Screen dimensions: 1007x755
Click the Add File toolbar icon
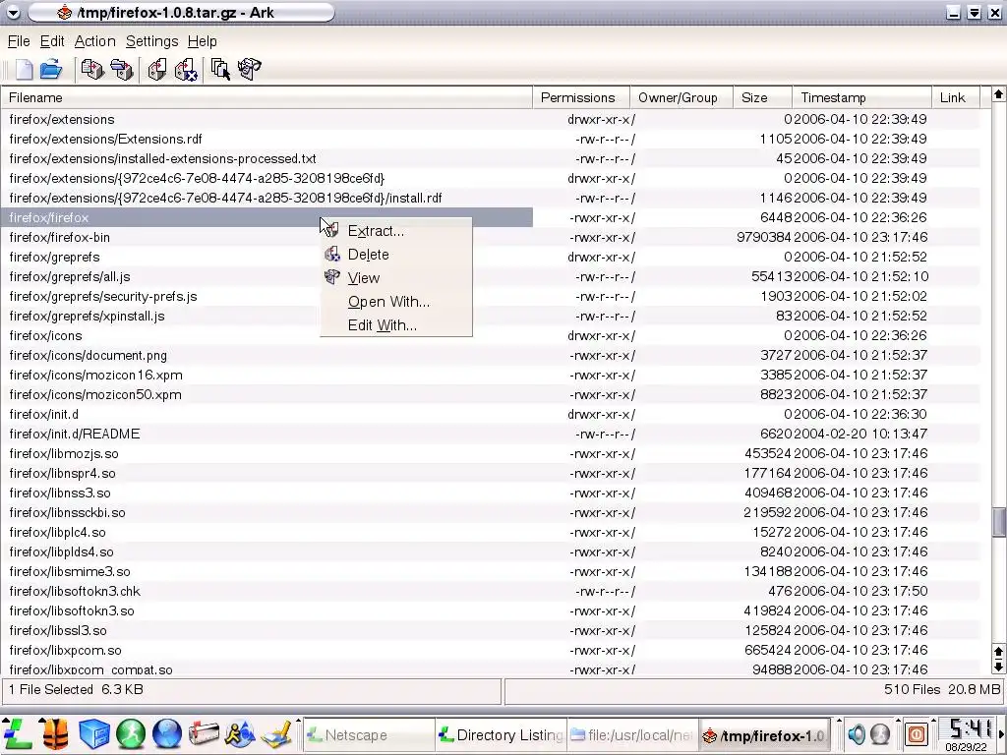point(92,69)
